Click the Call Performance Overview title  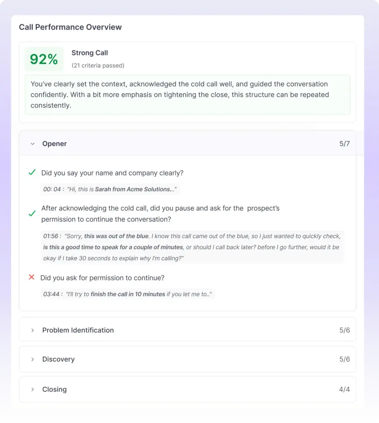70,27
